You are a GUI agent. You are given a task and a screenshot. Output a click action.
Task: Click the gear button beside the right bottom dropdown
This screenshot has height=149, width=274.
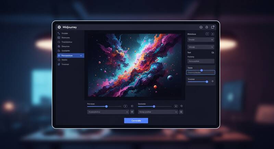(x=181, y=112)
